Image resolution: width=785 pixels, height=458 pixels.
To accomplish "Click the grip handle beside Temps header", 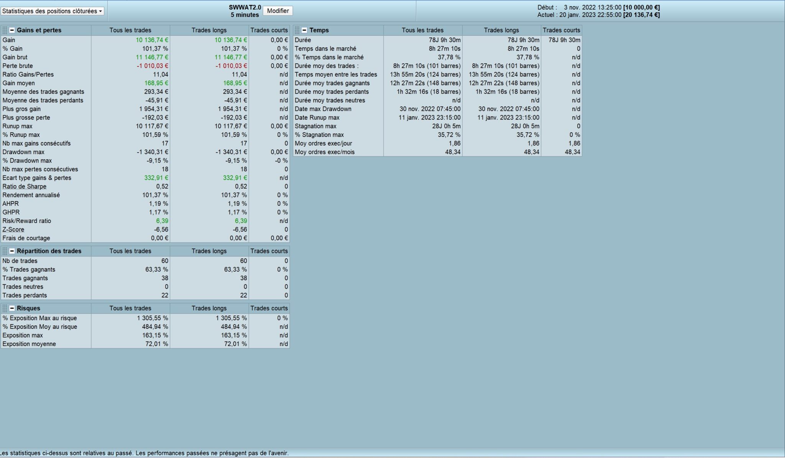I will (297, 30).
